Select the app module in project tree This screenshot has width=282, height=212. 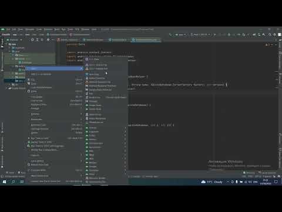point(12,44)
